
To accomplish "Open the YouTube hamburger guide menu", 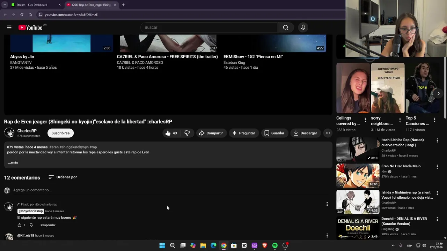I will [x=9, y=28].
